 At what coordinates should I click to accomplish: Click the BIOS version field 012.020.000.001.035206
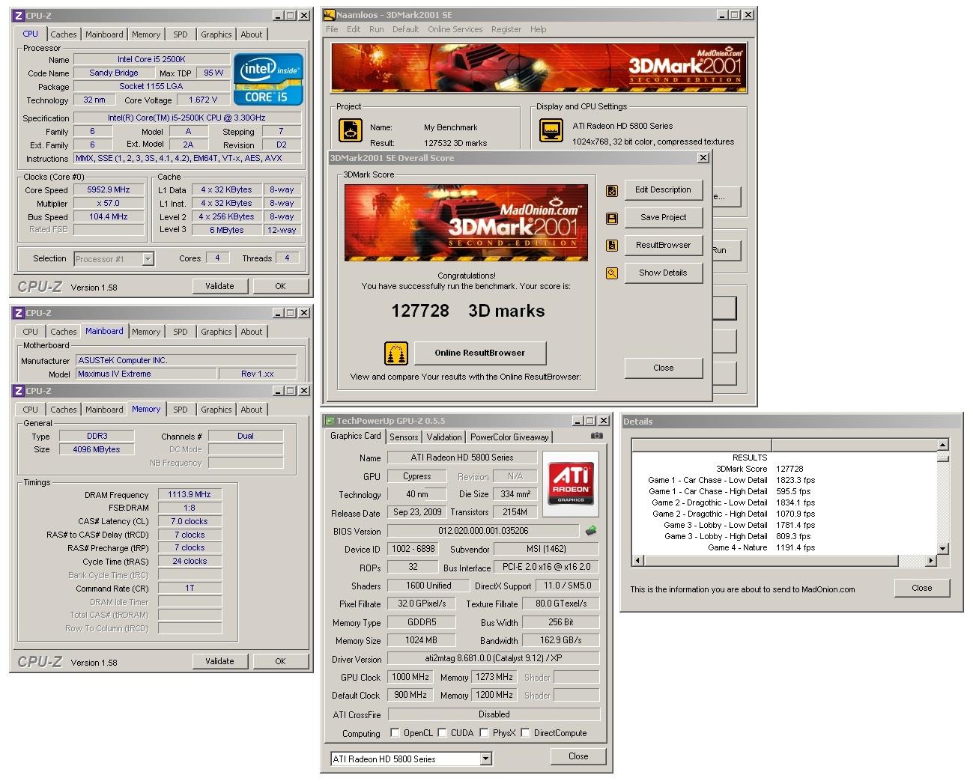[483, 532]
